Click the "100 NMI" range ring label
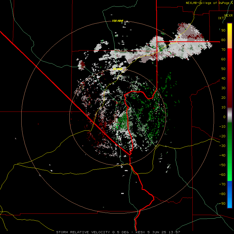 click(x=118, y=21)
